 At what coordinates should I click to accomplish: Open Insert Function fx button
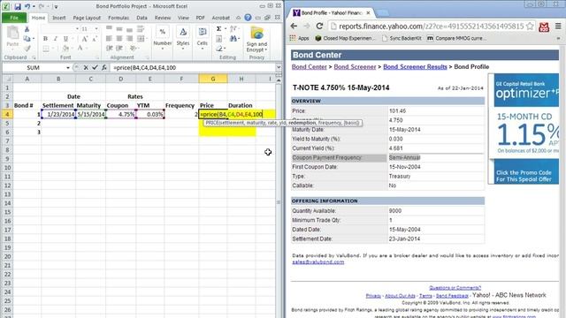pyautogui.click(x=104, y=67)
